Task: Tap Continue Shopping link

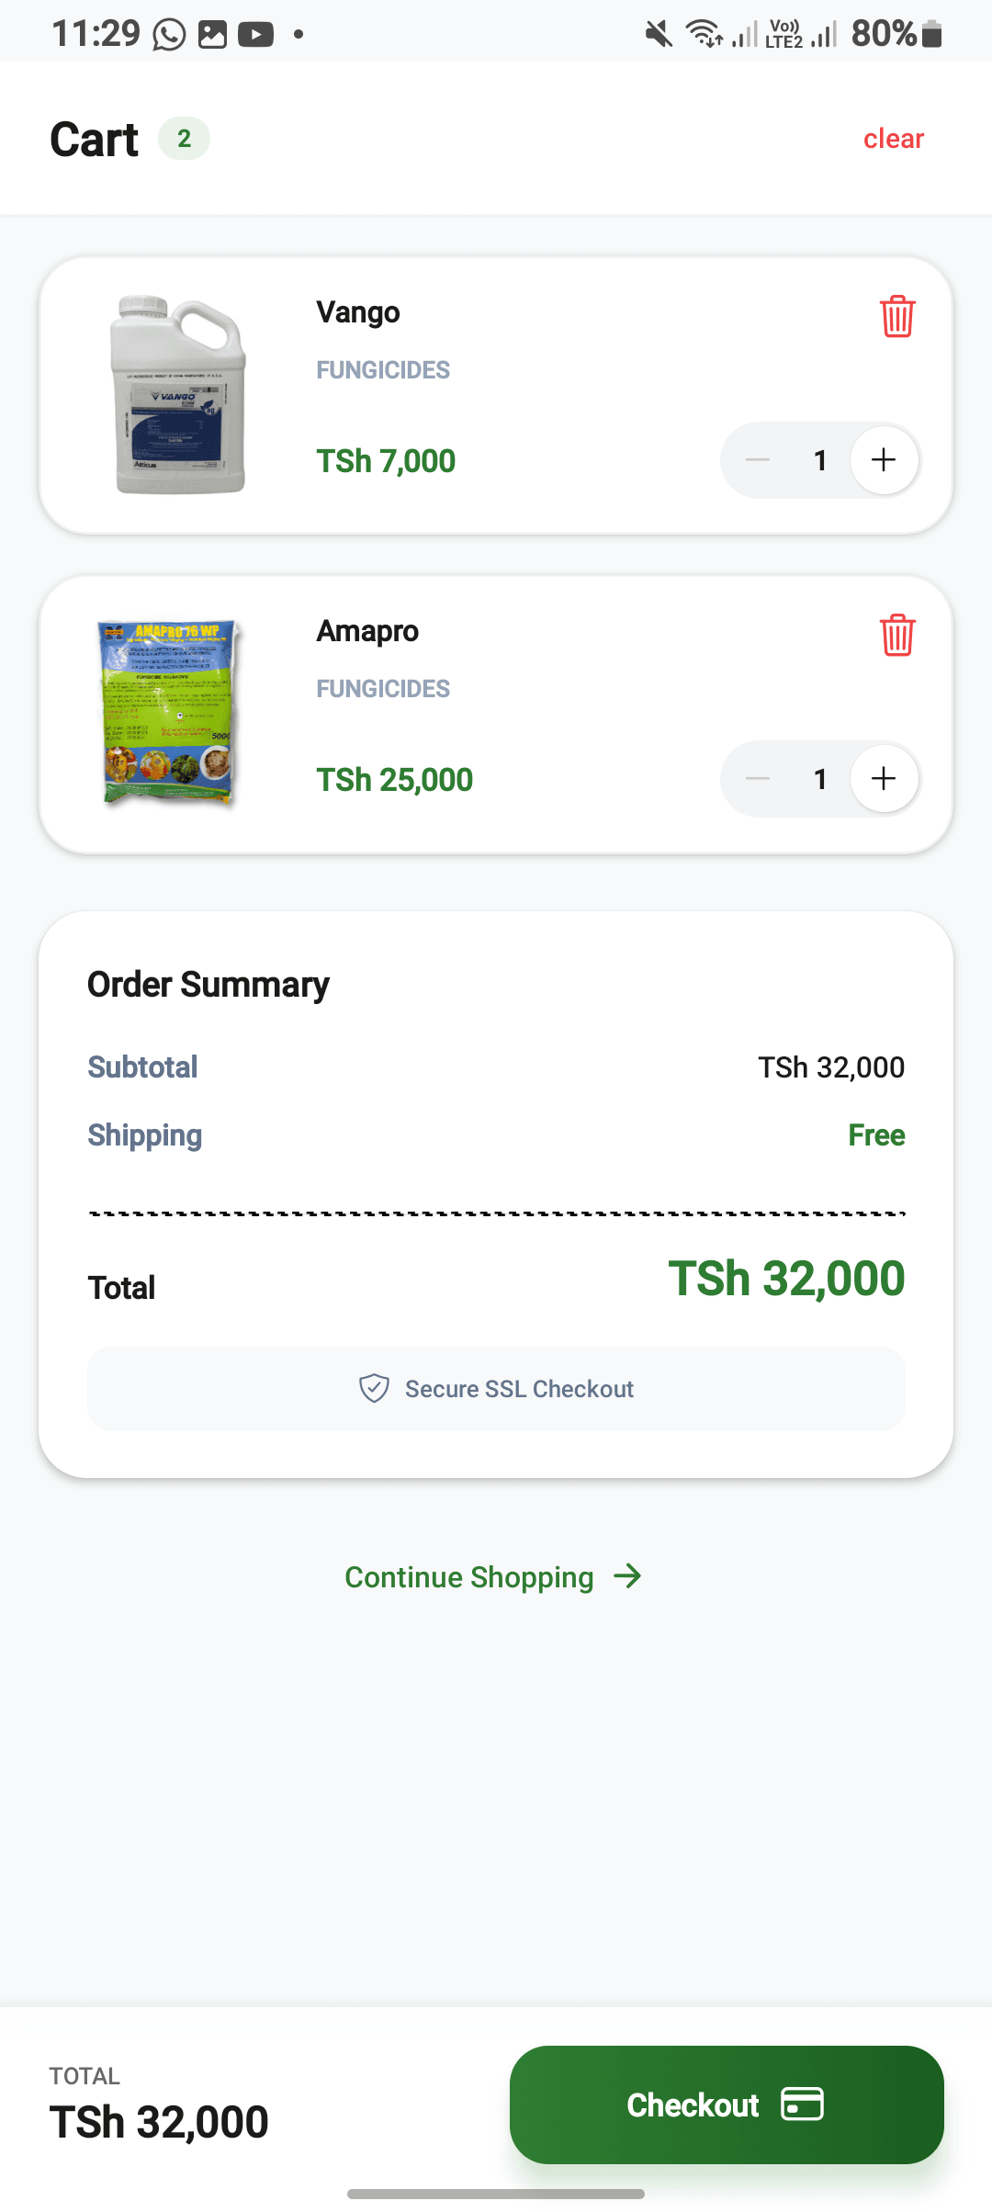Action: pos(468,1577)
